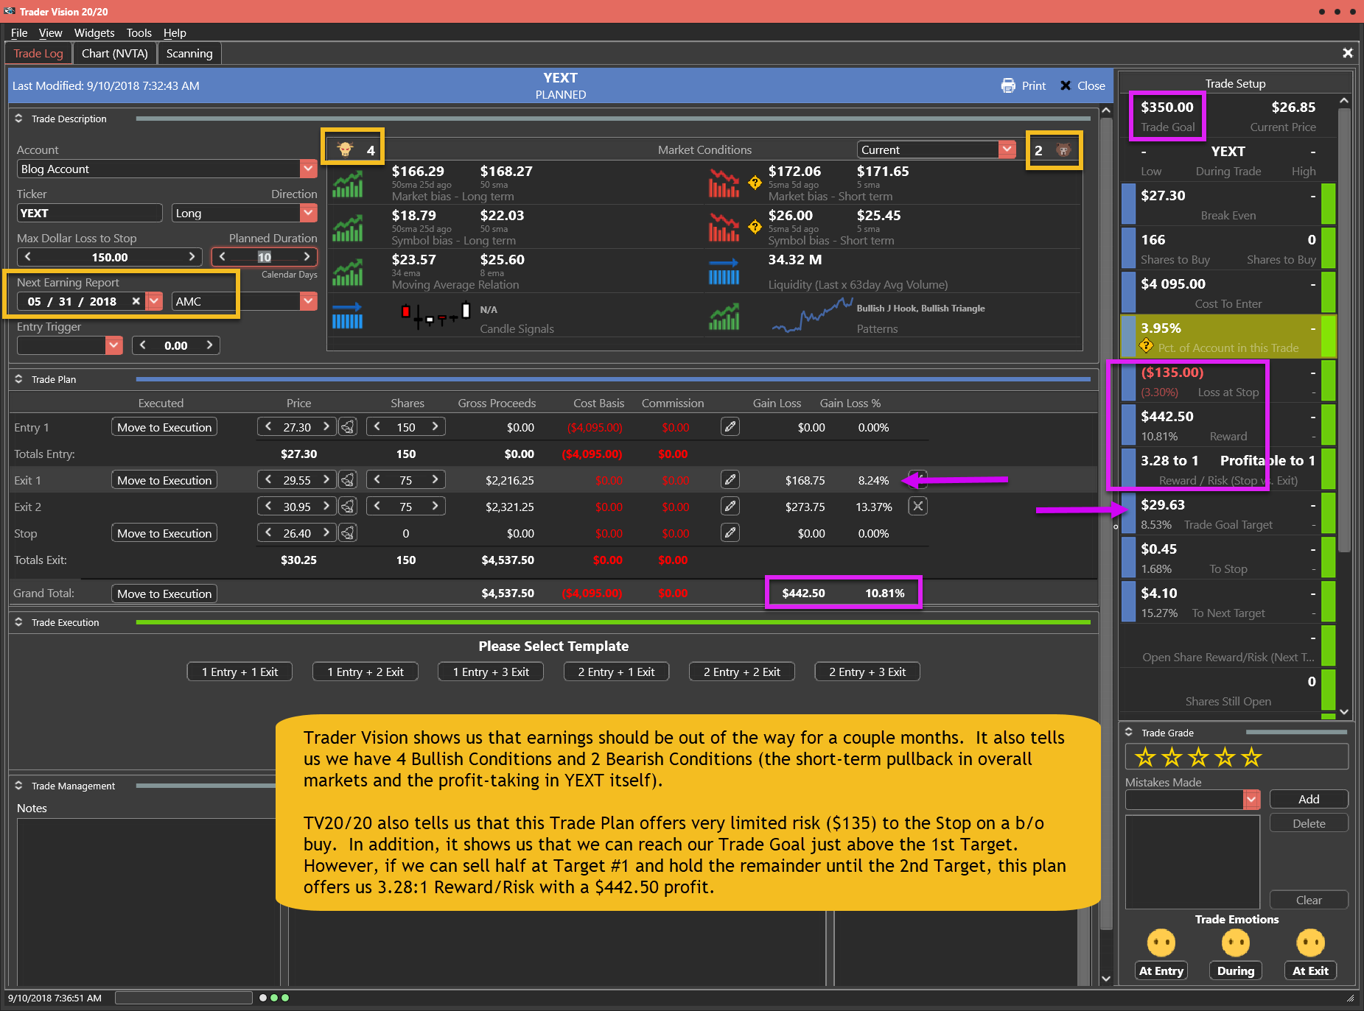Open the Tools menu
The height and width of the screenshot is (1011, 1364).
click(139, 33)
